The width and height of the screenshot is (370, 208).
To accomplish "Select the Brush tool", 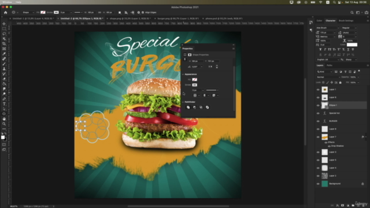I will 4,64.
